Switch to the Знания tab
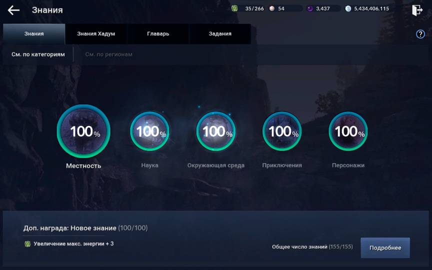The width and height of the screenshot is (432, 270). coord(34,34)
